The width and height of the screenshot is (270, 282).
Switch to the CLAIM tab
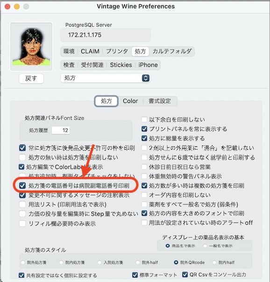pyautogui.click(x=90, y=52)
